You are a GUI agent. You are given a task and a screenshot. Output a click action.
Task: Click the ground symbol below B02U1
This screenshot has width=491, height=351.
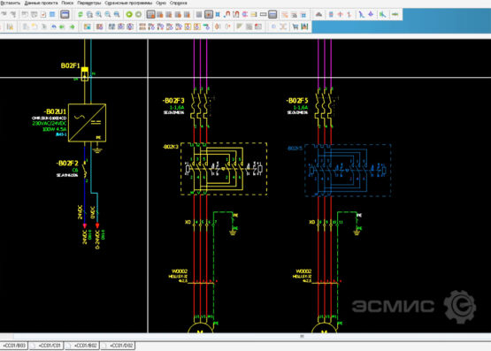point(97,150)
